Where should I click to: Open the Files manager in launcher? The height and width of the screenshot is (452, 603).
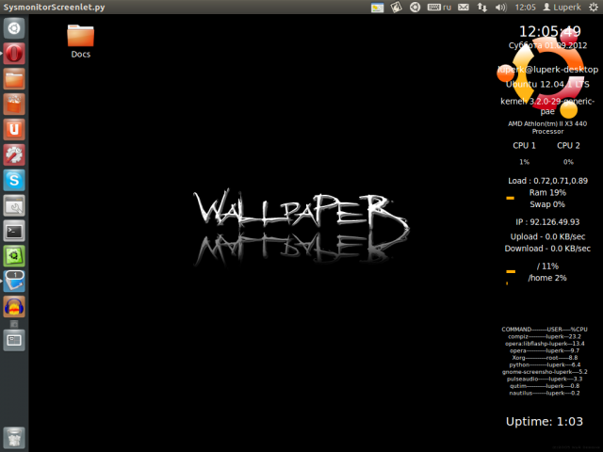14,79
